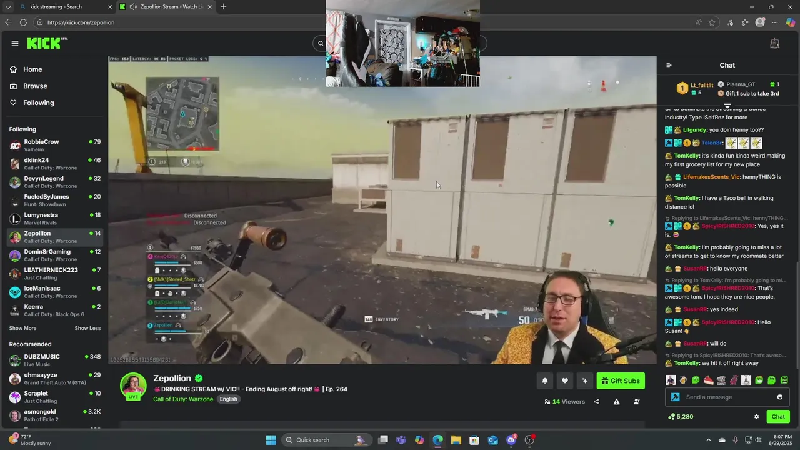The height and width of the screenshot is (450, 800).
Task: Open File Explorer from the taskbar
Action: pos(456,440)
